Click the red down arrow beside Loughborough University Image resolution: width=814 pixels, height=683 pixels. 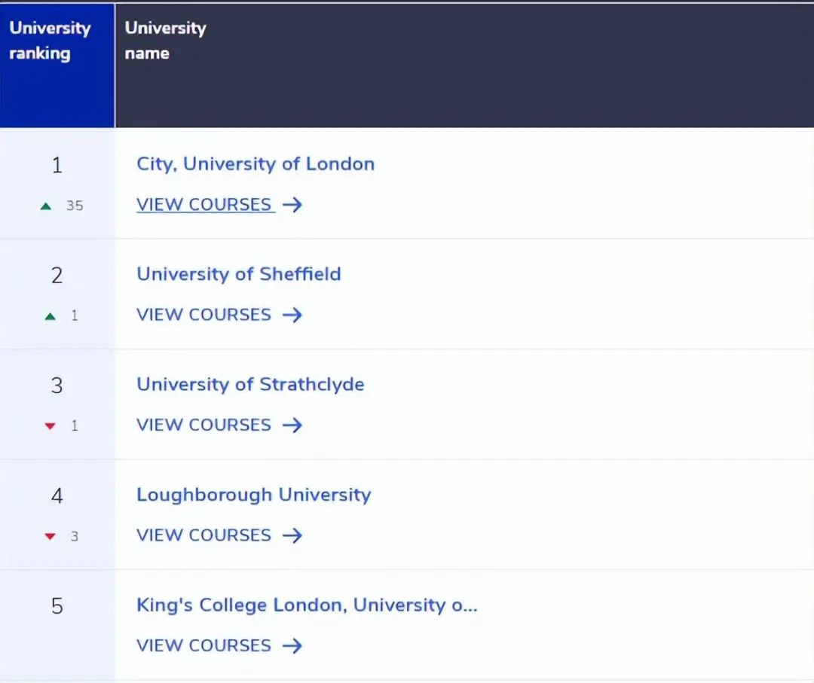coord(49,536)
